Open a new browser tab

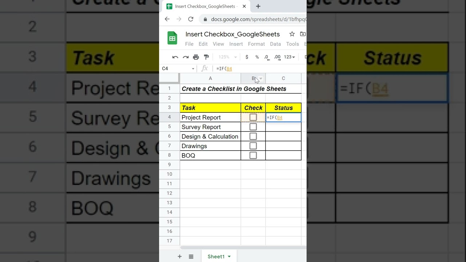click(x=258, y=6)
